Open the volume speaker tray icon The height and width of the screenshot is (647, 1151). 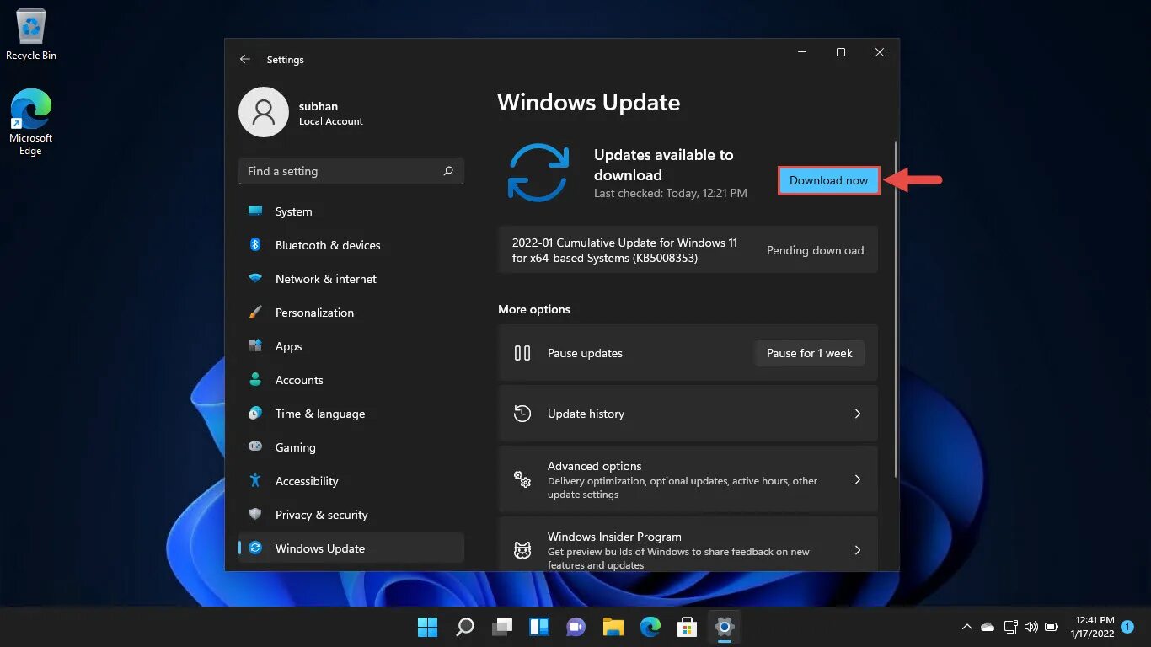tap(1031, 627)
